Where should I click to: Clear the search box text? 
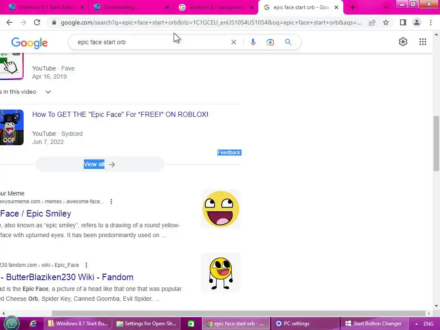[233, 42]
